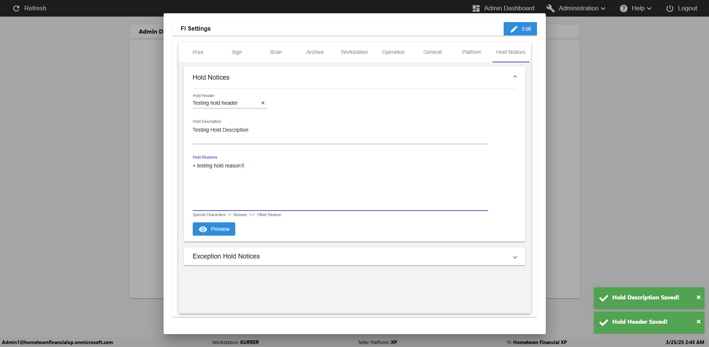Dismiss the Hold Description Saved notification
Image resolution: width=709 pixels, height=347 pixels.
pyautogui.click(x=698, y=297)
